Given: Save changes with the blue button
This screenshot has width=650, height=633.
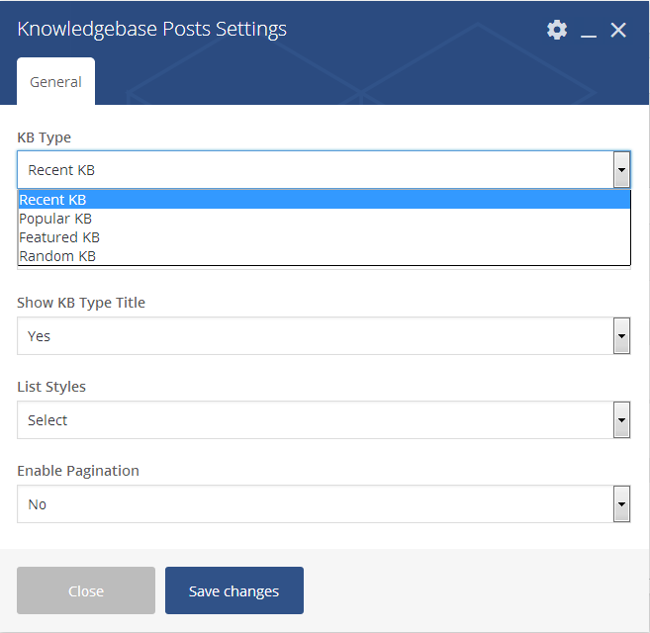Looking at the screenshot, I should click(x=234, y=590).
